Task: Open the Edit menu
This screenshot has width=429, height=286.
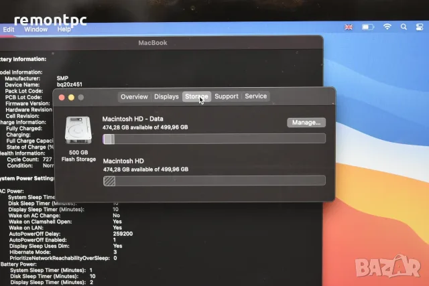Action: [9, 29]
